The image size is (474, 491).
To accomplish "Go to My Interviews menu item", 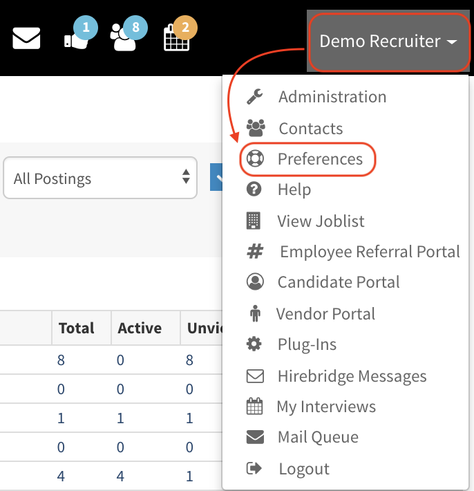I will [326, 407].
